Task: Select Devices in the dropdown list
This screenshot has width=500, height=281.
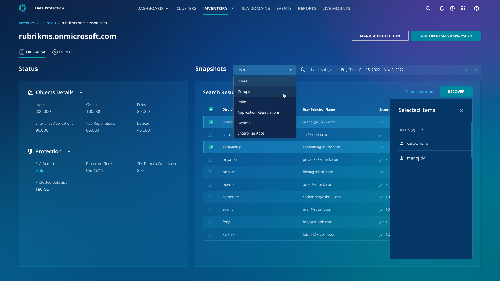Action: (265, 123)
